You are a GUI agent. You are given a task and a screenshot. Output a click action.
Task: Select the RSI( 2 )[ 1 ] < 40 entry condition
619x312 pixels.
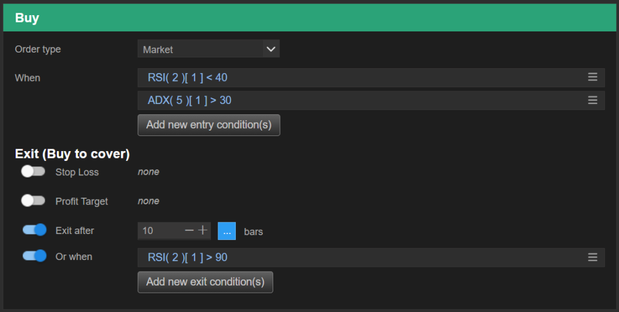pos(187,77)
